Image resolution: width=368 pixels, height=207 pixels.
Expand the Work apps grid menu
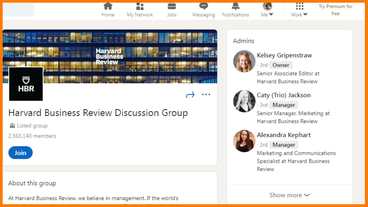click(299, 10)
